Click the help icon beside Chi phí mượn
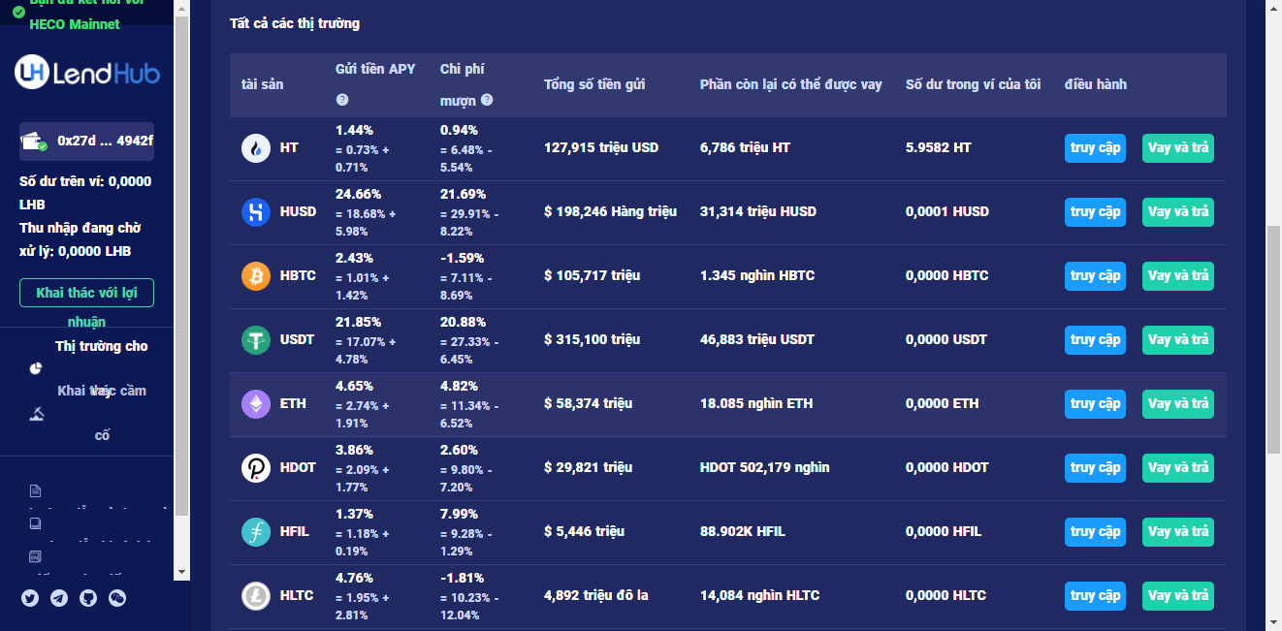1282x631 pixels. [x=487, y=100]
